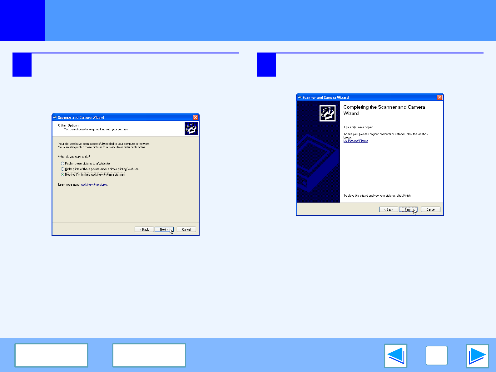Cancel the Other Options wizard step
This screenshot has height=372, width=496.
[186, 229]
